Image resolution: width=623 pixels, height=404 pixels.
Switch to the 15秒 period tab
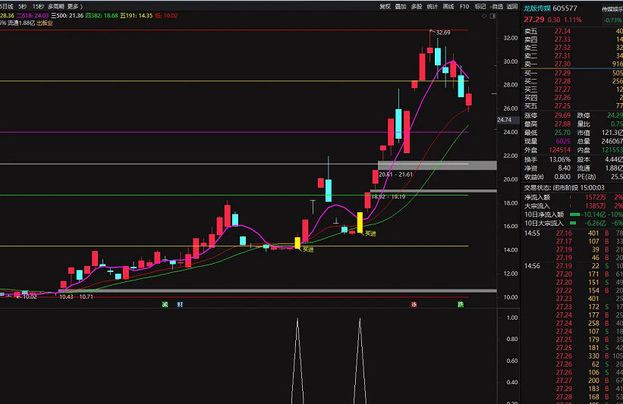pos(38,6)
